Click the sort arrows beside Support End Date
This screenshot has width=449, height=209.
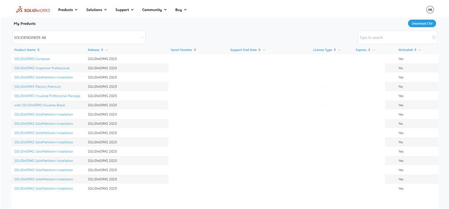259,50
